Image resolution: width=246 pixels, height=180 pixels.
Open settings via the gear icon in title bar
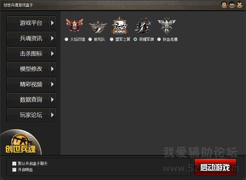pyautogui.click(x=224, y=5)
